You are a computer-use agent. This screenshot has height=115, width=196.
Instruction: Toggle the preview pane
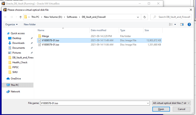(182, 24)
